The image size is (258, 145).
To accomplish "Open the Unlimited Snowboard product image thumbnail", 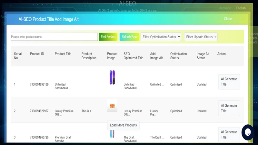I will 112,77.
